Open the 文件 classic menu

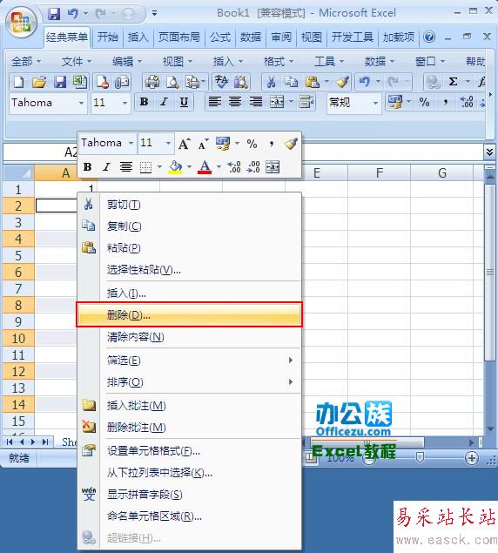point(77,62)
